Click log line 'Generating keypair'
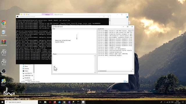186x104 pixels. tap(110, 55)
